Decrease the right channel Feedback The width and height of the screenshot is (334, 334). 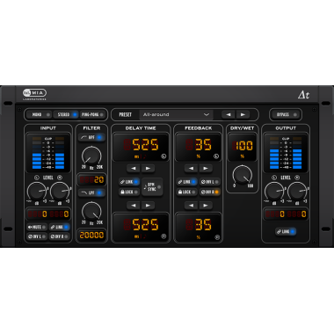click(x=192, y=206)
